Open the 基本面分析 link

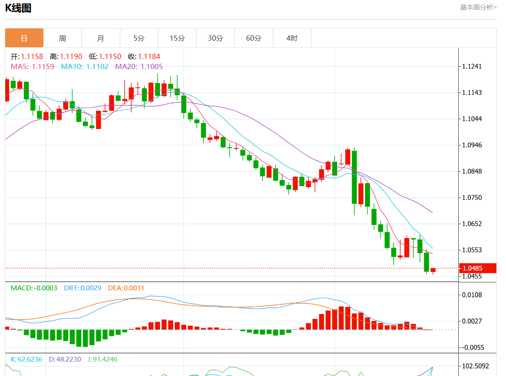tap(478, 7)
